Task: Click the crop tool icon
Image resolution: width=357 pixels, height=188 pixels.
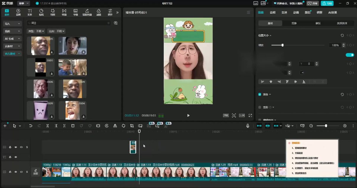Action: point(132,126)
